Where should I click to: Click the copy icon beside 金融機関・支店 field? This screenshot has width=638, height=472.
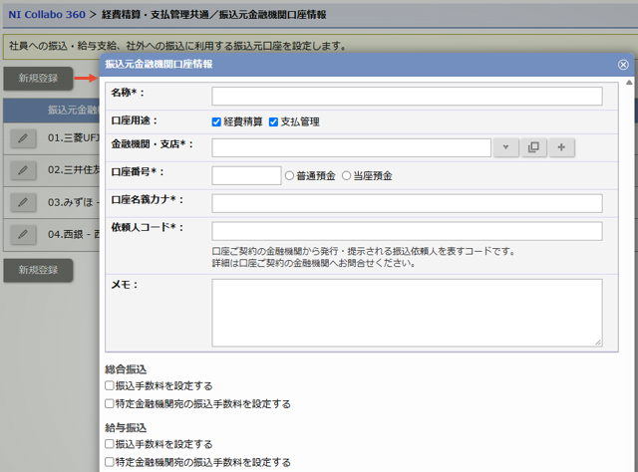point(533,147)
